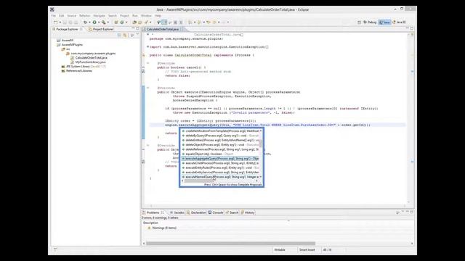465x261 pixels.
Task: Maximize the Package Explorer panel
Action: tap(137, 29)
